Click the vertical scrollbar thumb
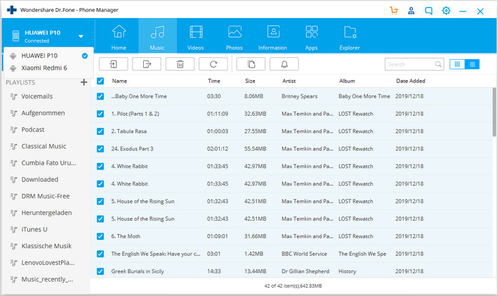 494,112
